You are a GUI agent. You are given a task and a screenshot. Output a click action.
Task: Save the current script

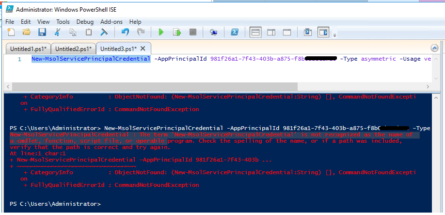pyautogui.click(x=42, y=32)
